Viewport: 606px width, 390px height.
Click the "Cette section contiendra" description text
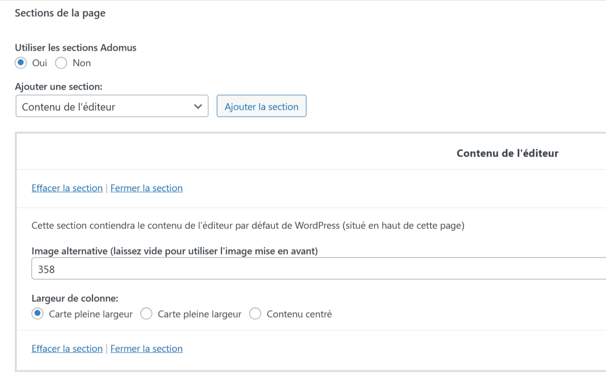[248, 226]
